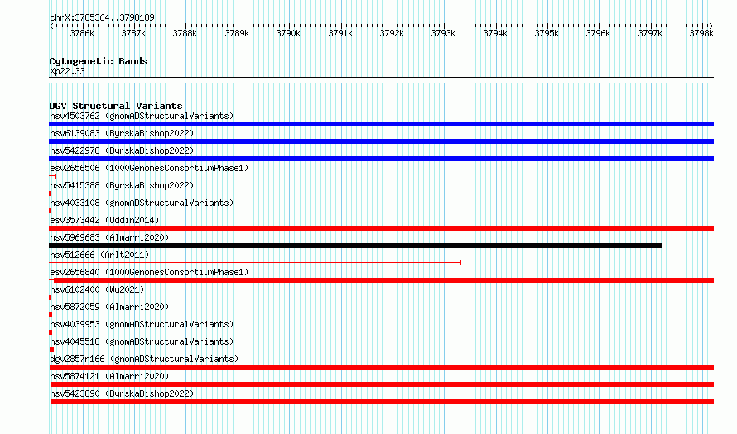Screen dimensions: 737x434
Task: Click the small red mark under nsv4045518
Action: (x=51, y=350)
